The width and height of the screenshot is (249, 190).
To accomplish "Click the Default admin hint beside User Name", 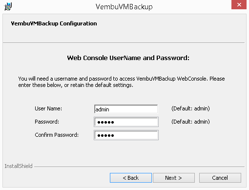I will tap(190, 108).
